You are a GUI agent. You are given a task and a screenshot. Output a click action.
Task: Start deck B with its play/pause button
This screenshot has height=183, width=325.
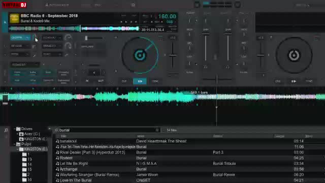coord(294,81)
